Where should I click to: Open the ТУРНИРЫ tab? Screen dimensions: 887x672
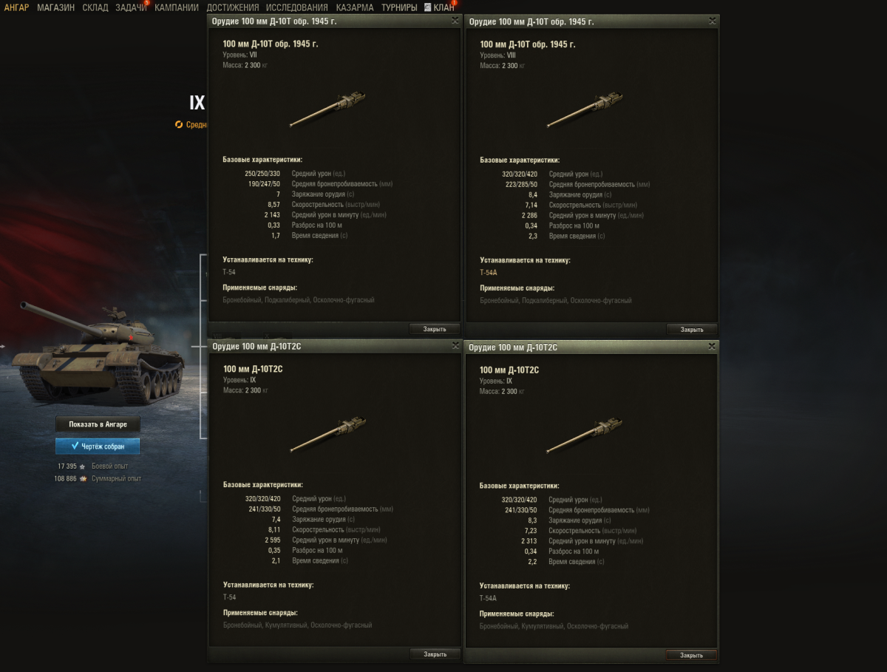point(399,7)
